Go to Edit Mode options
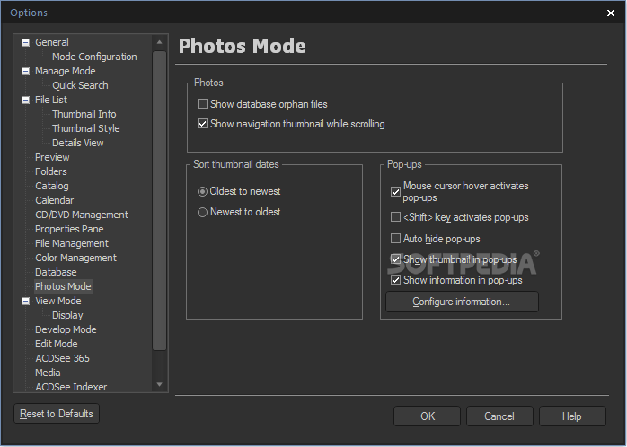The height and width of the screenshot is (447, 627). pyautogui.click(x=56, y=345)
